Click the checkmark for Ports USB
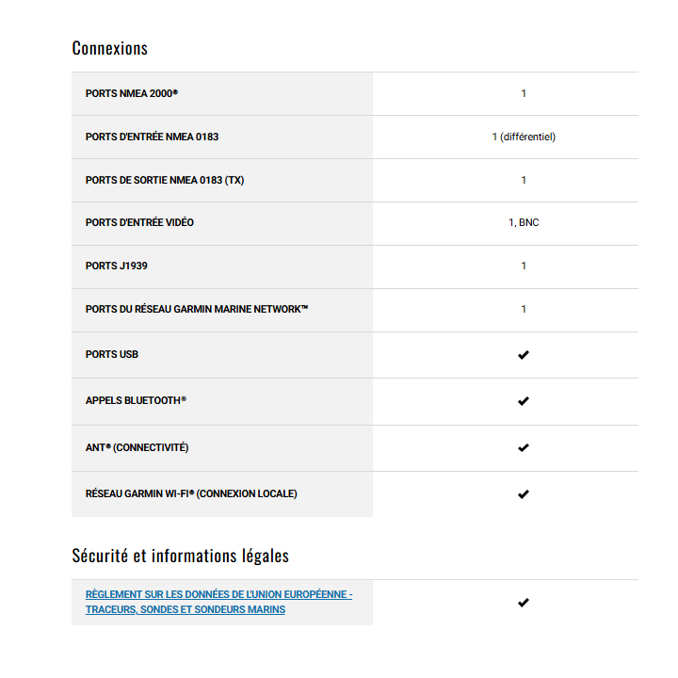 (x=524, y=355)
